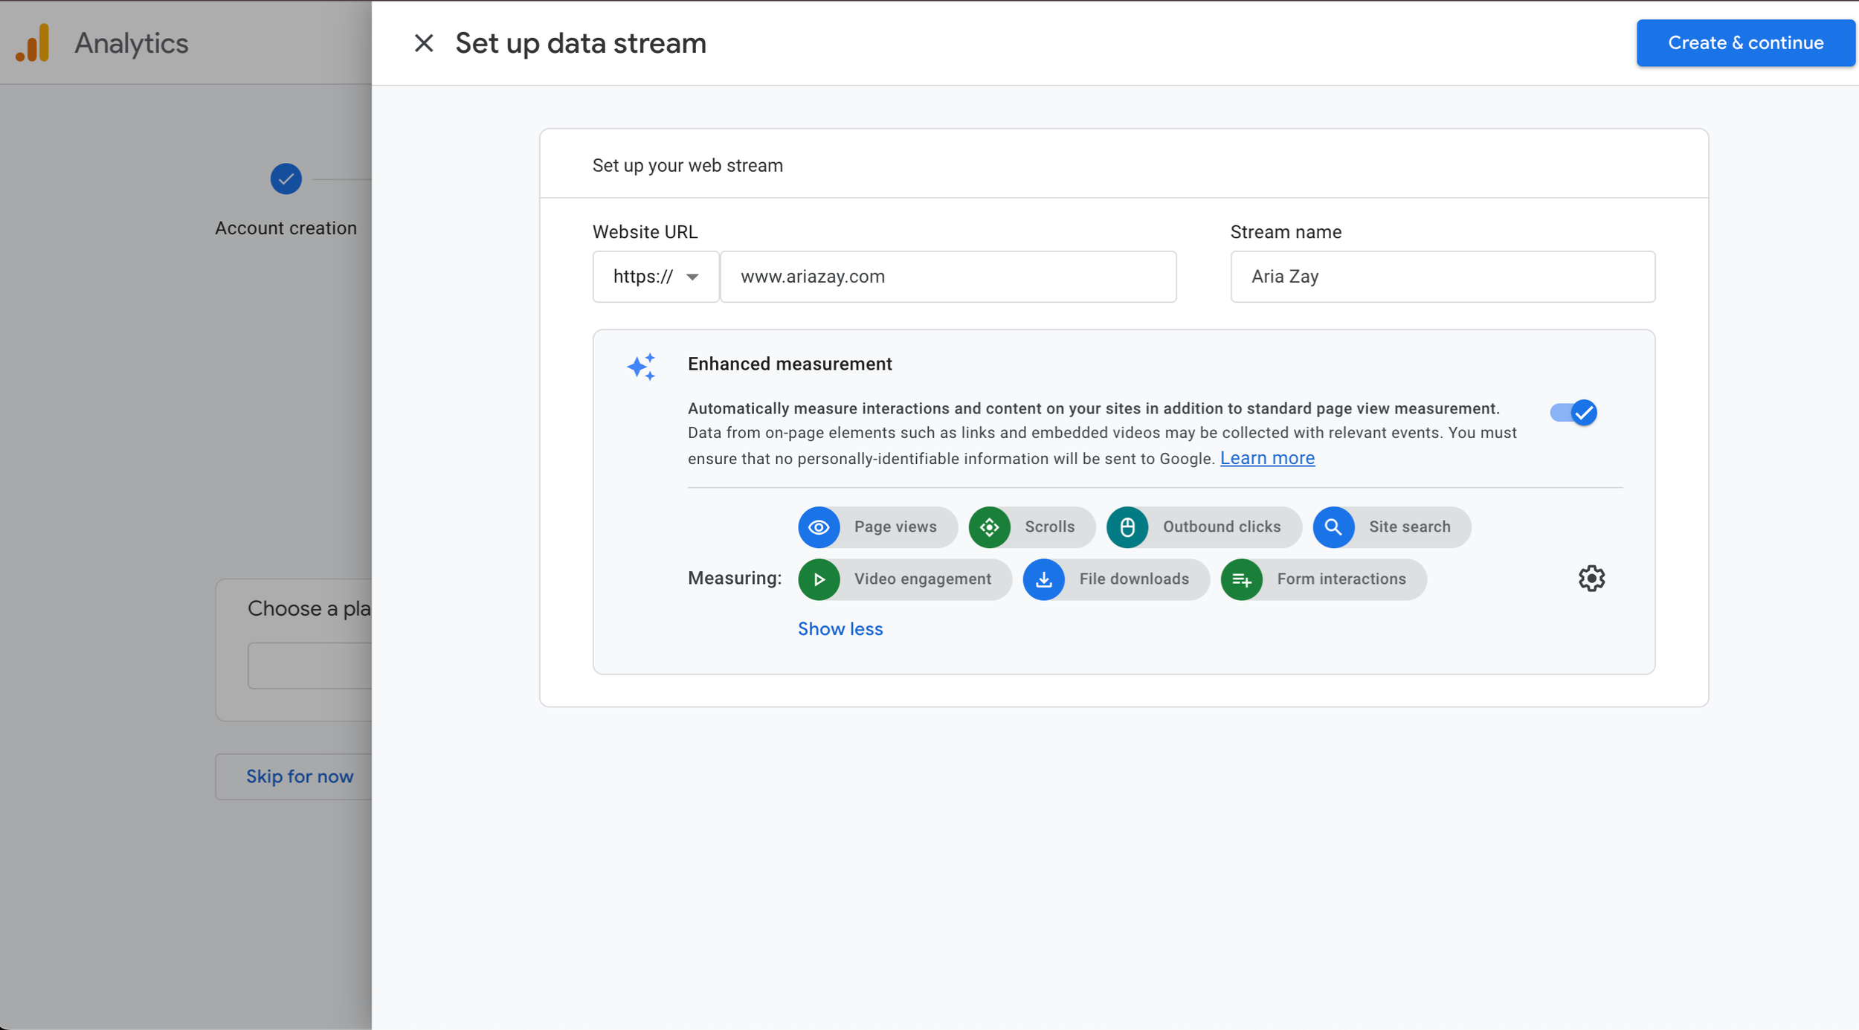Open the https:// protocol dropdown
Screen dimensions: 1859x1030
[655, 277]
